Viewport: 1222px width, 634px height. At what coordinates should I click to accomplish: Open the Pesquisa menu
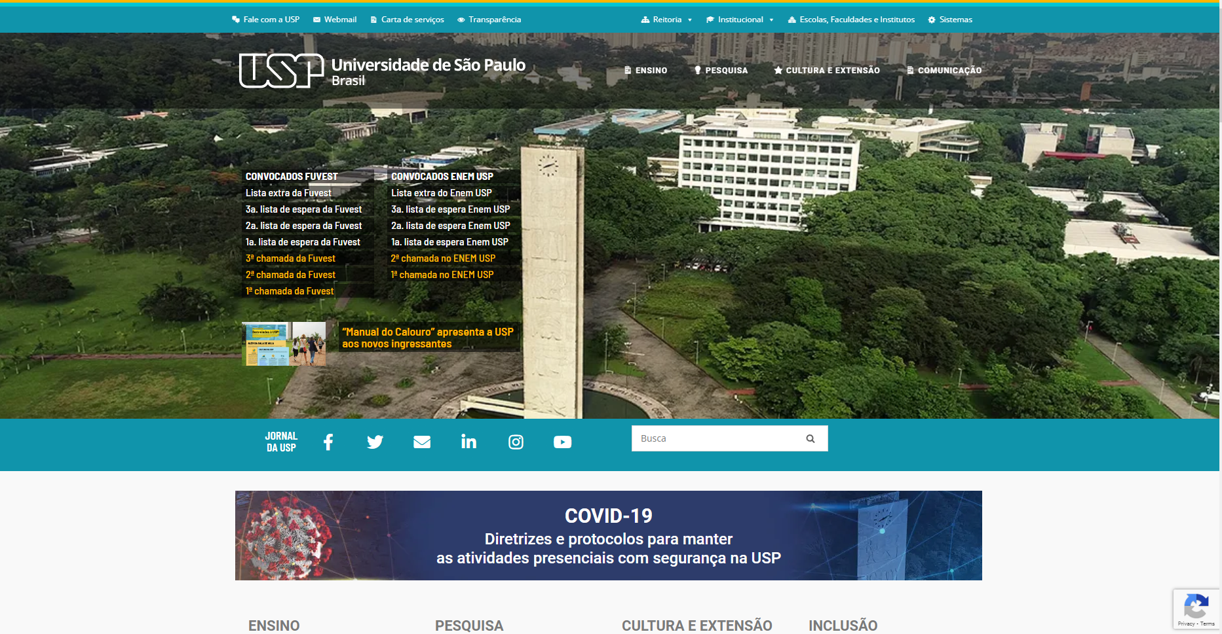[721, 70]
